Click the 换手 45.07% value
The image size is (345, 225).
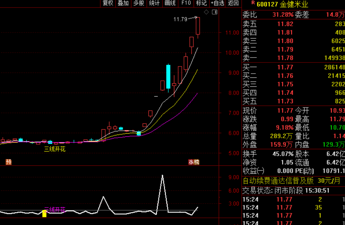pyautogui.click(x=283, y=154)
